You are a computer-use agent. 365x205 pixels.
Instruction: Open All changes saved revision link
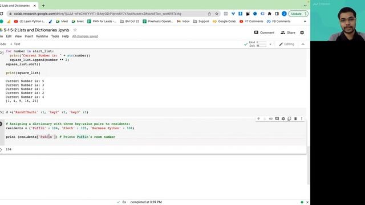(85, 36)
